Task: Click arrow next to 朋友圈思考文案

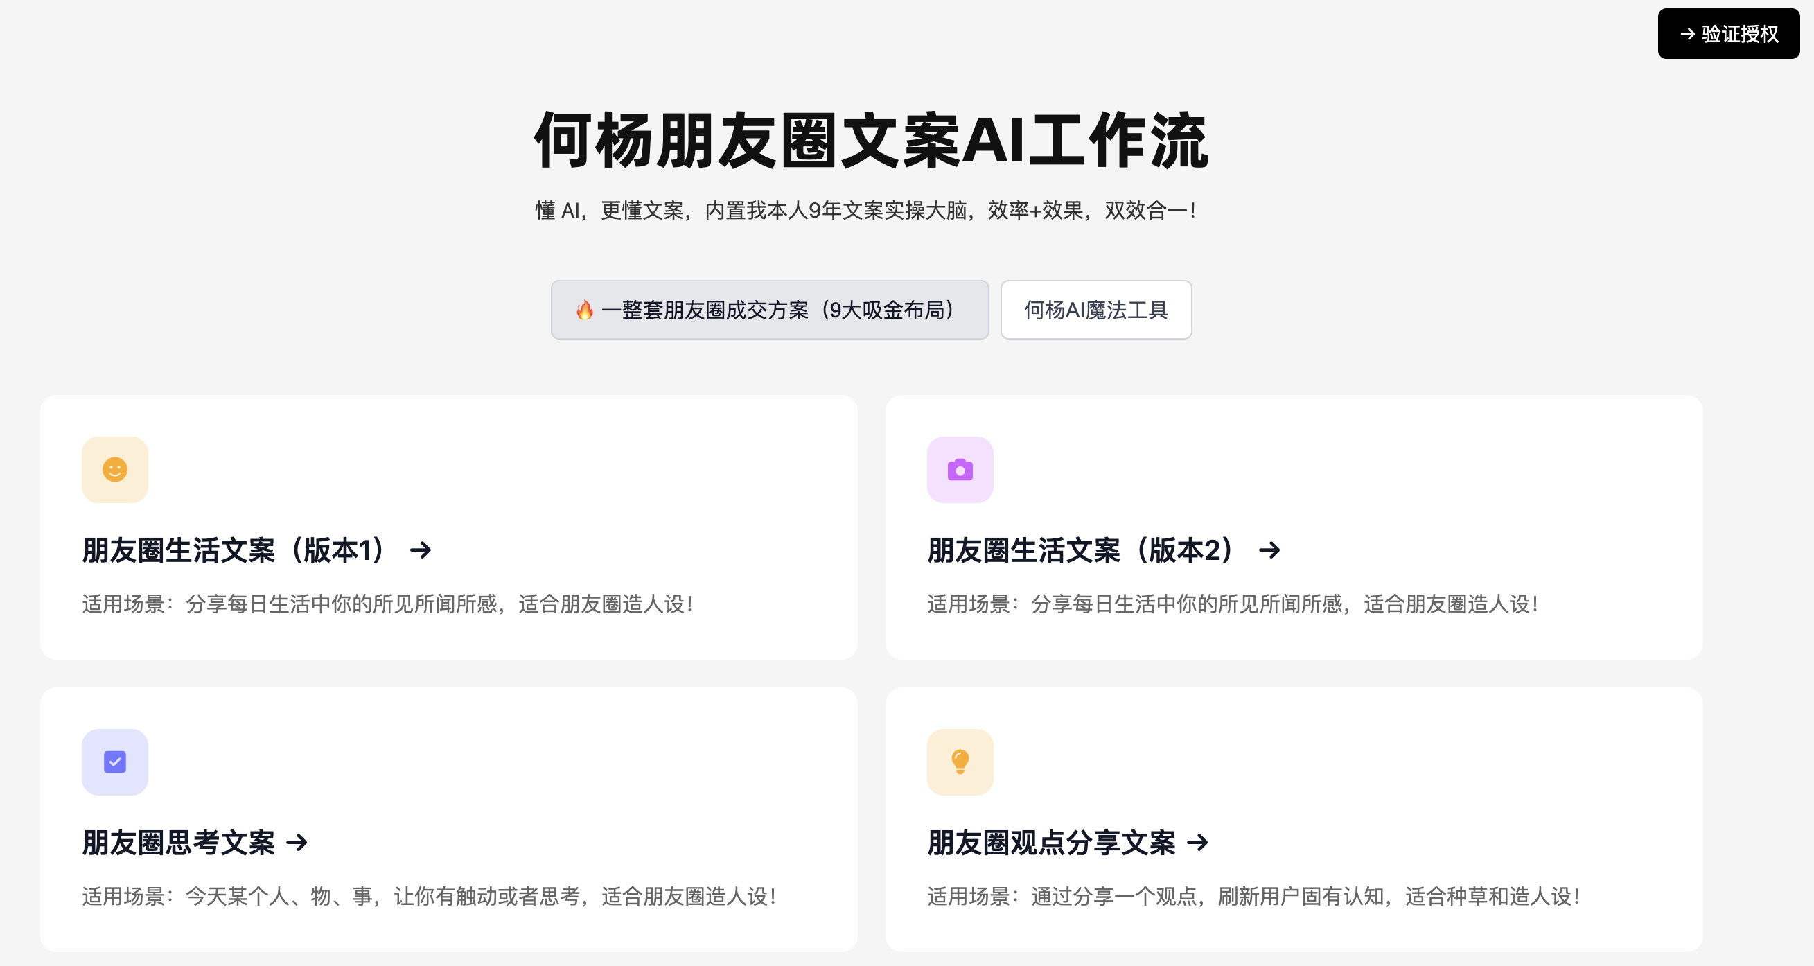Action: pos(297,843)
